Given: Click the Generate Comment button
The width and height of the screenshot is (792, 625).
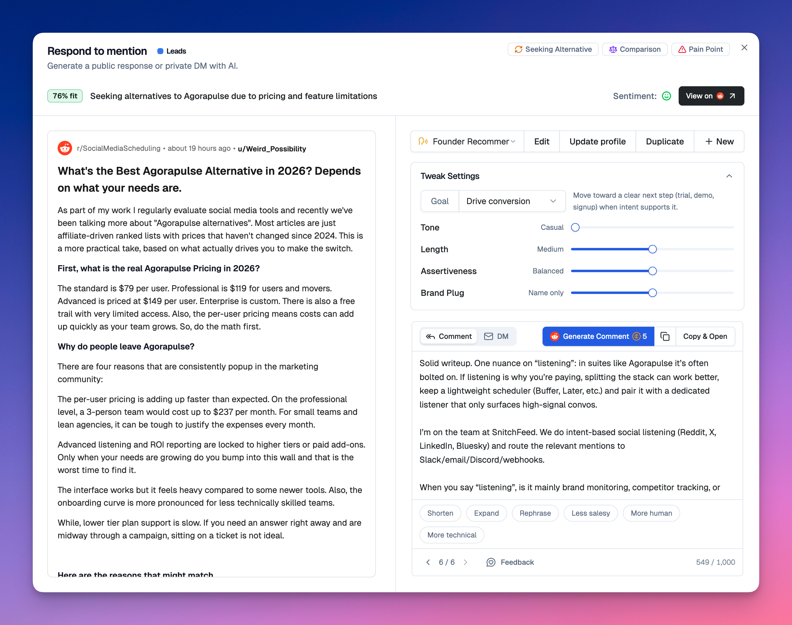Looking at the screenshot, I should tap(598, 336).
